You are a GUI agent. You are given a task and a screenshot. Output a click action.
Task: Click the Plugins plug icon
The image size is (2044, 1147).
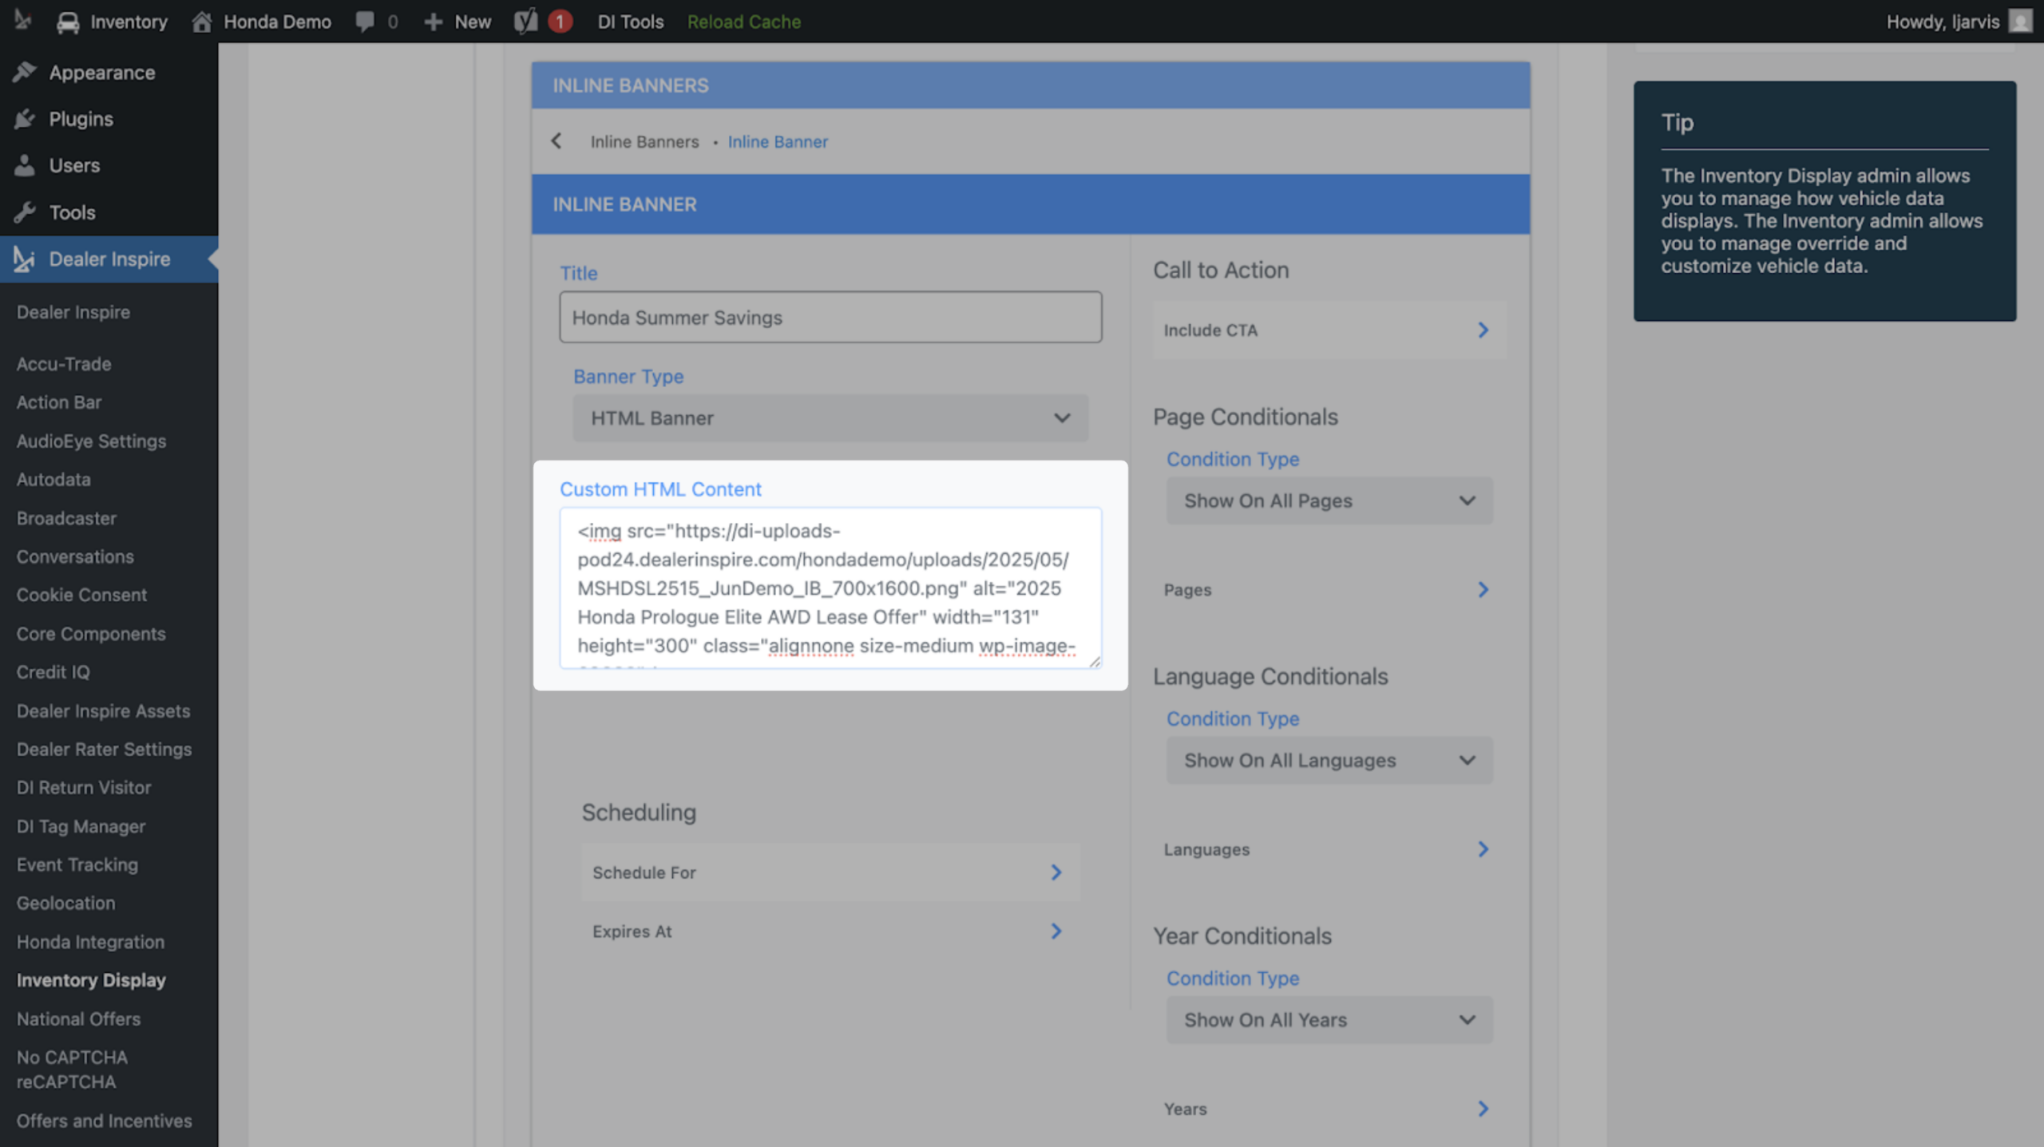tap(25, 119)
